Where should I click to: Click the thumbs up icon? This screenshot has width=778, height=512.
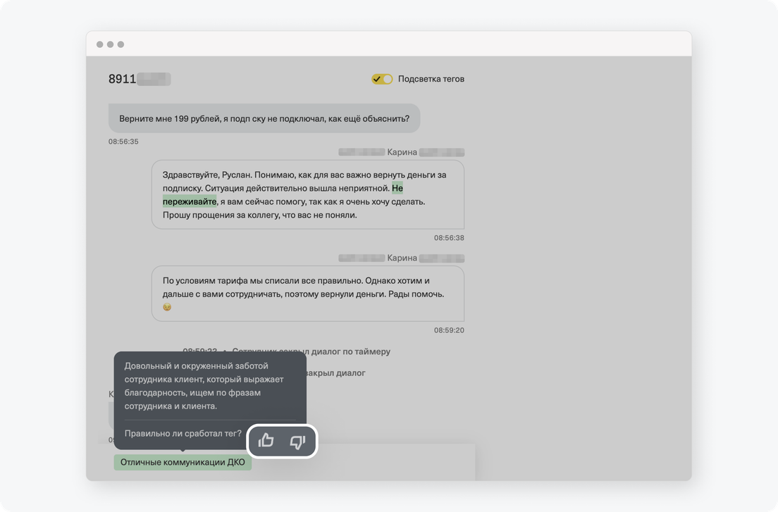point(266,440)
